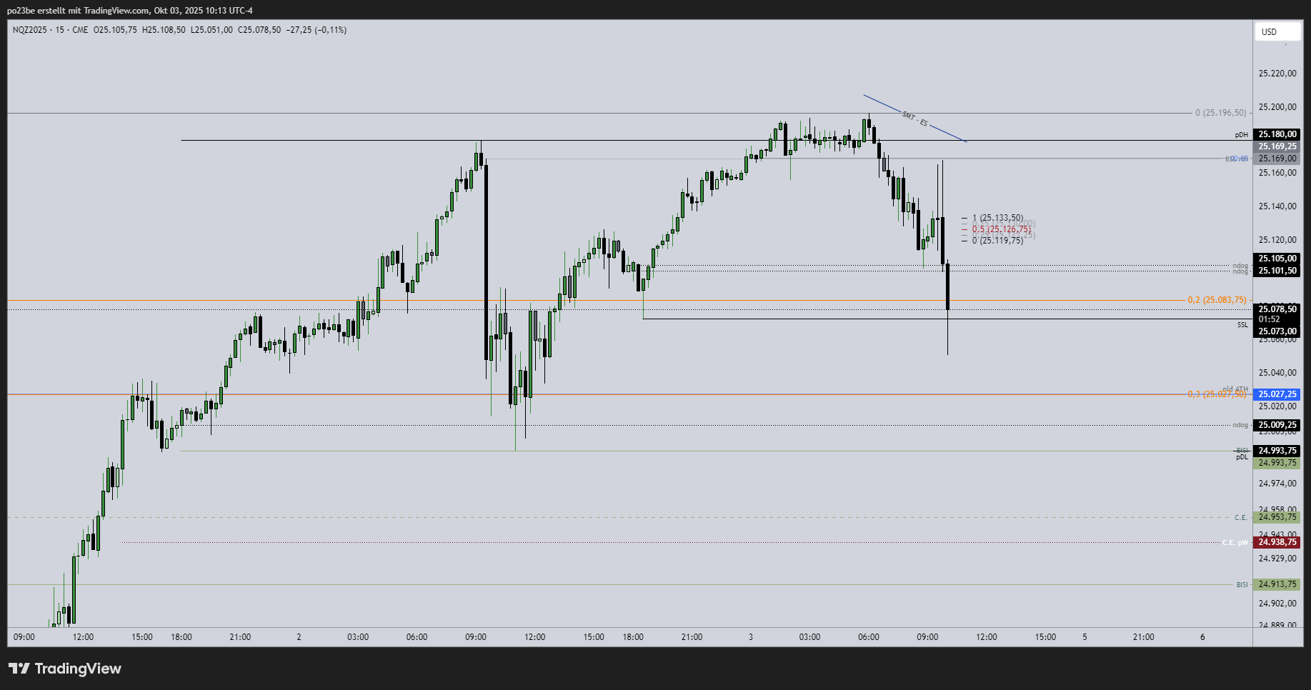The width and height of the screenshot is (1311, 690).
Task: Open the USD currency selector
Action: 1276,31
